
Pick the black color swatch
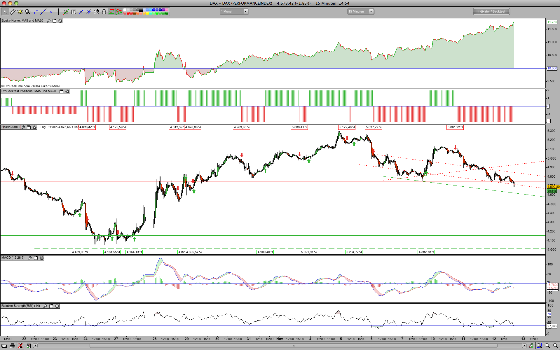[x=141, y=10]
